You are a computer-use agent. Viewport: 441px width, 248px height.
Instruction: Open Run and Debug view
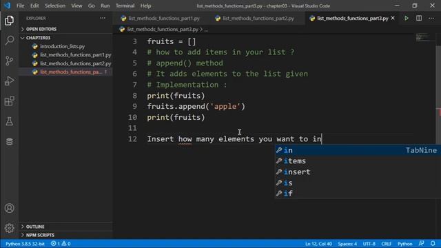pos(9,81)
